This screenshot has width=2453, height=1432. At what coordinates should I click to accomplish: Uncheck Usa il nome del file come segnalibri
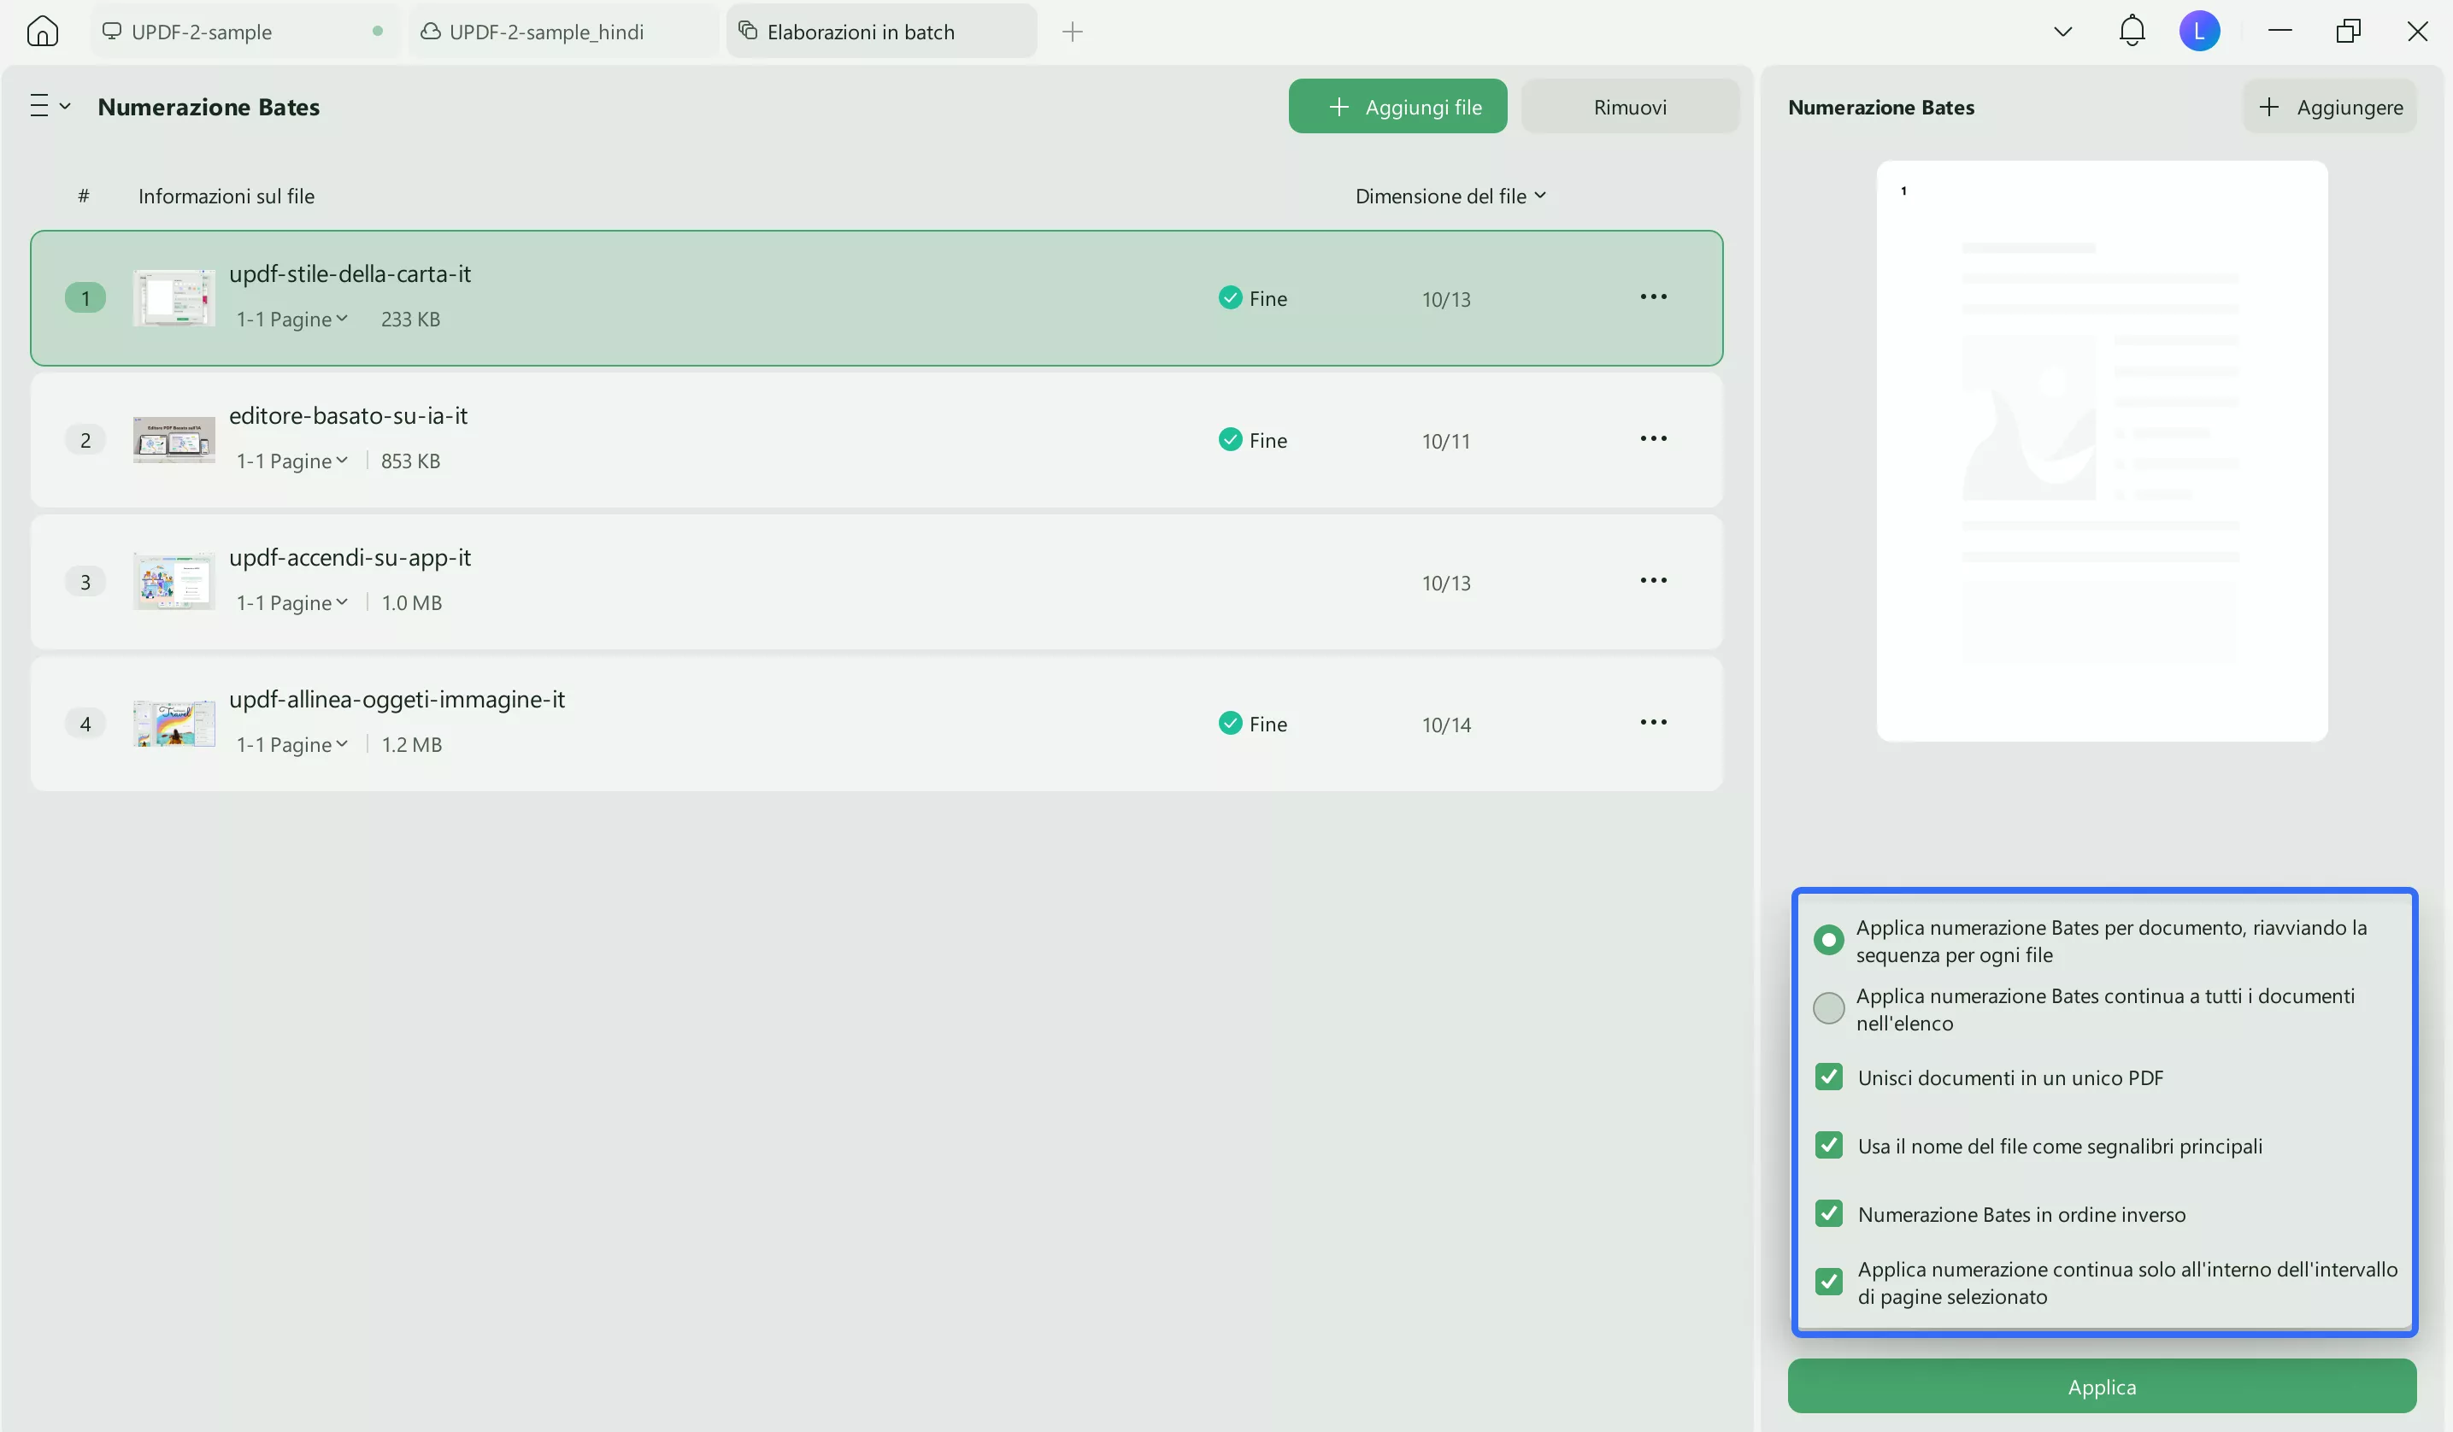pos(1828,1145)
